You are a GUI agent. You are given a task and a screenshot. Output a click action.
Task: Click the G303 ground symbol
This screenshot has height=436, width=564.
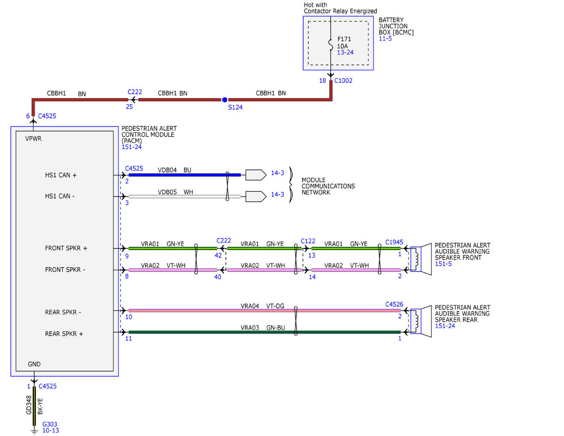[x=34, y=429]
